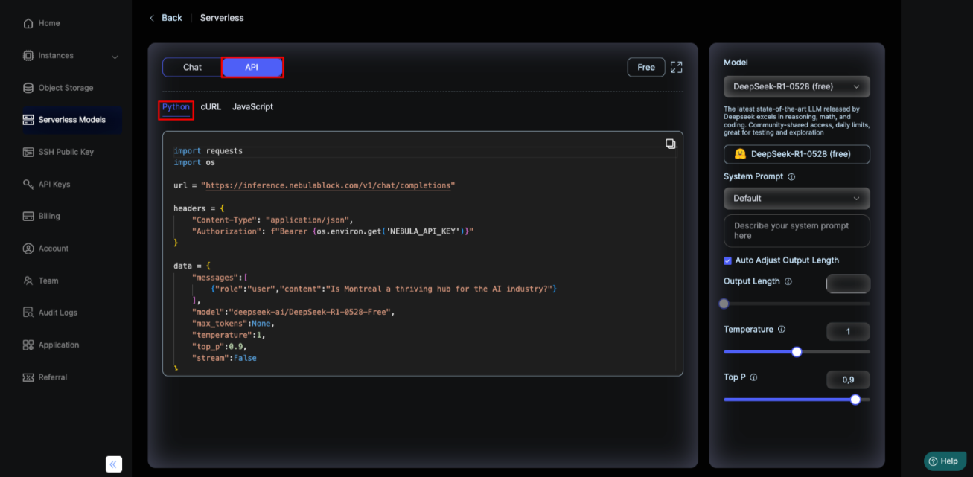Click the '"max_tokens":None' code line
Image resolution: width=973 pixels, height=477 pixels.
click(x=233, y=324)
